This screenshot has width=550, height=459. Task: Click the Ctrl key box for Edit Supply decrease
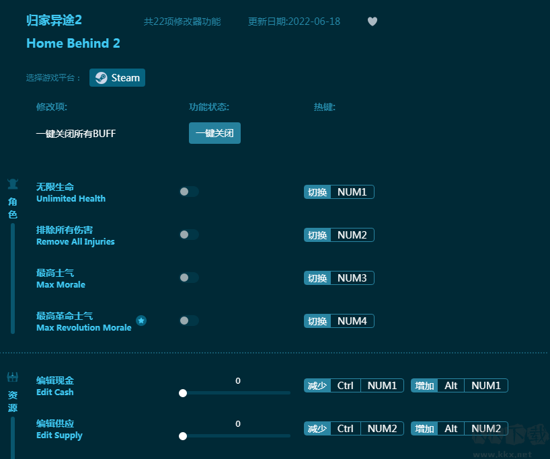tap(346, 429)
